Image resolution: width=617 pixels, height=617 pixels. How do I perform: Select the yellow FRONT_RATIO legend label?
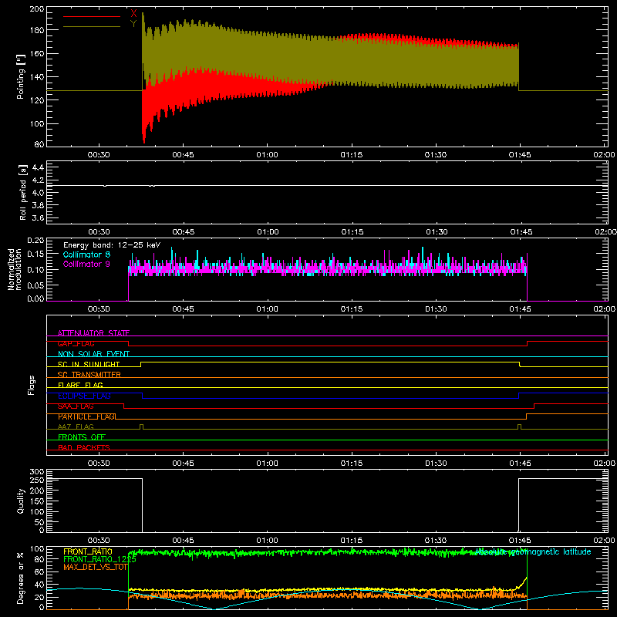pyautogui.click(x=88, y=551)
